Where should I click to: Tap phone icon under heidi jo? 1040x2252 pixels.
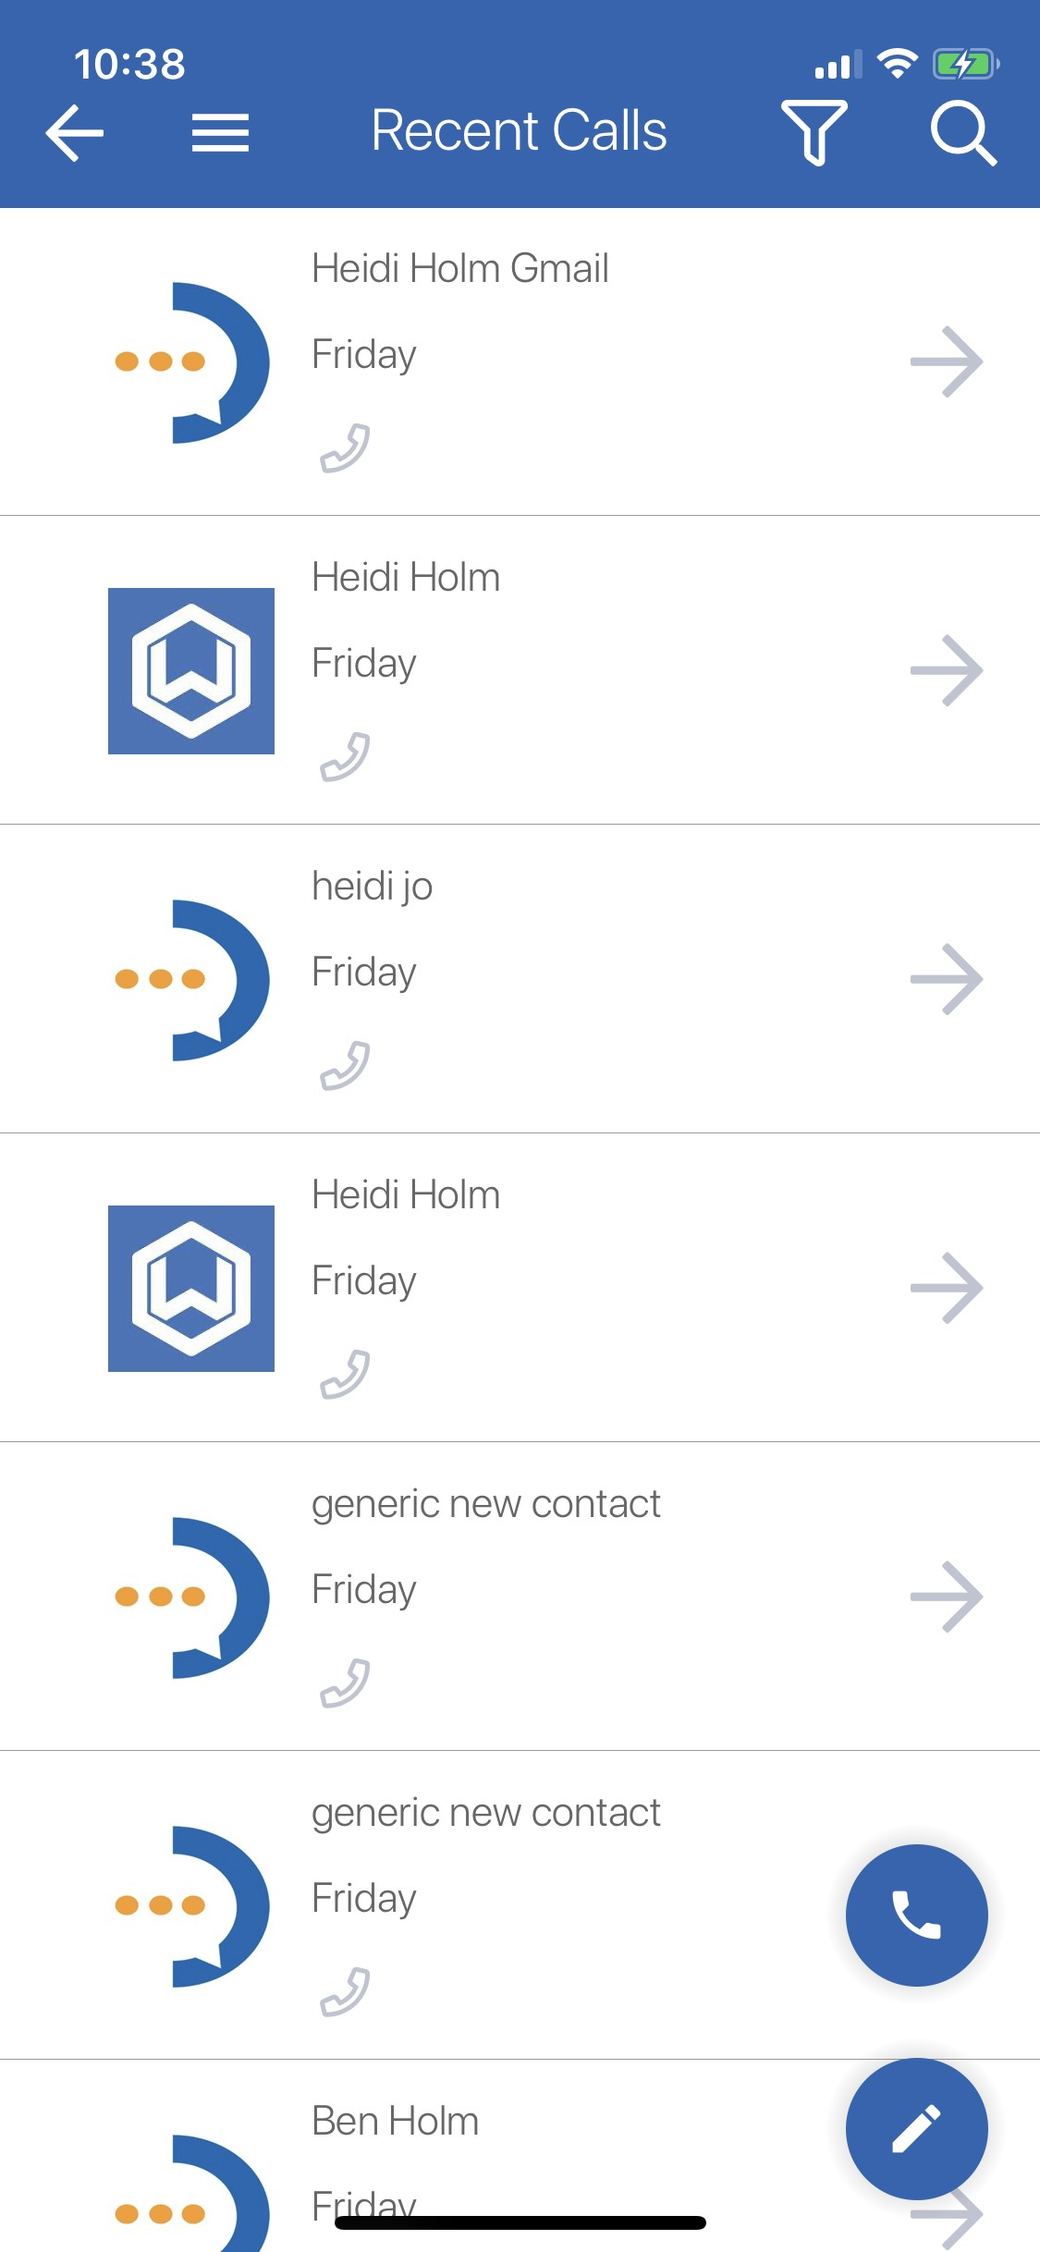point(345,1066)
